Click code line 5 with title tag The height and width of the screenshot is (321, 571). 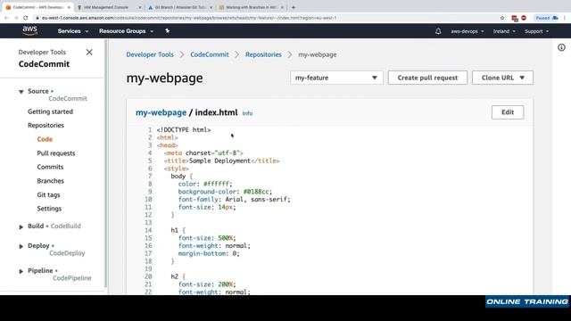tap(221, 160)
